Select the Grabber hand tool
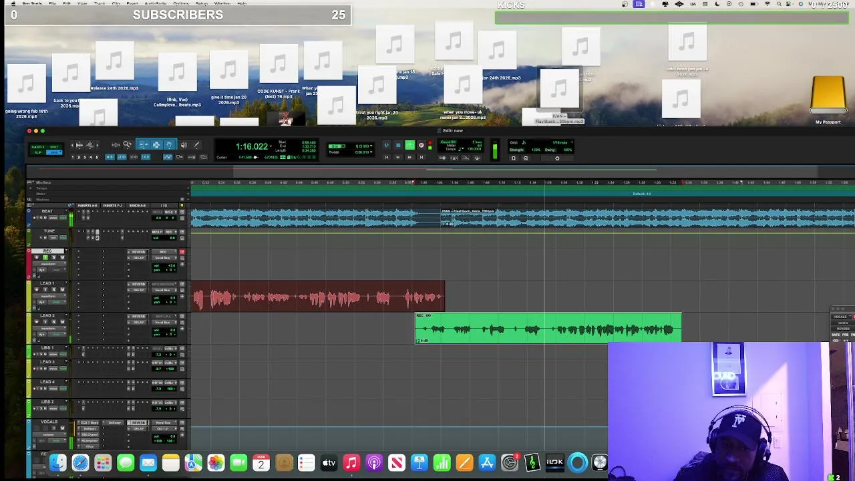This screenshot has height=481, width=855. (x=169, y=144)
